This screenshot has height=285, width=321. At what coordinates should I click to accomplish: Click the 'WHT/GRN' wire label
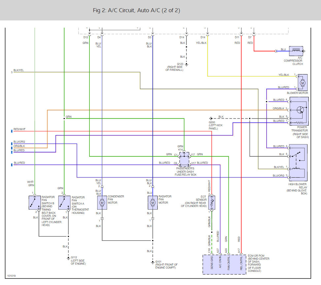point(31,184)
